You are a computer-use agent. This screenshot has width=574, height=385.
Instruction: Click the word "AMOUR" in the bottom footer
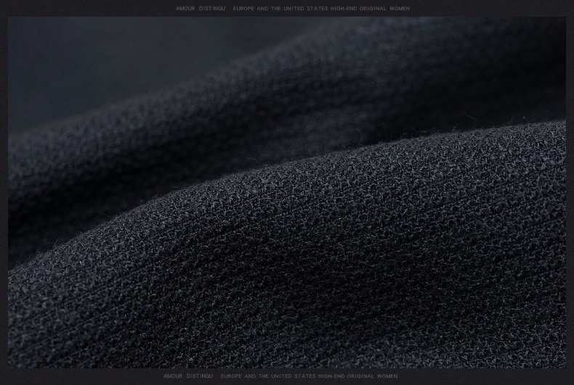173,376
